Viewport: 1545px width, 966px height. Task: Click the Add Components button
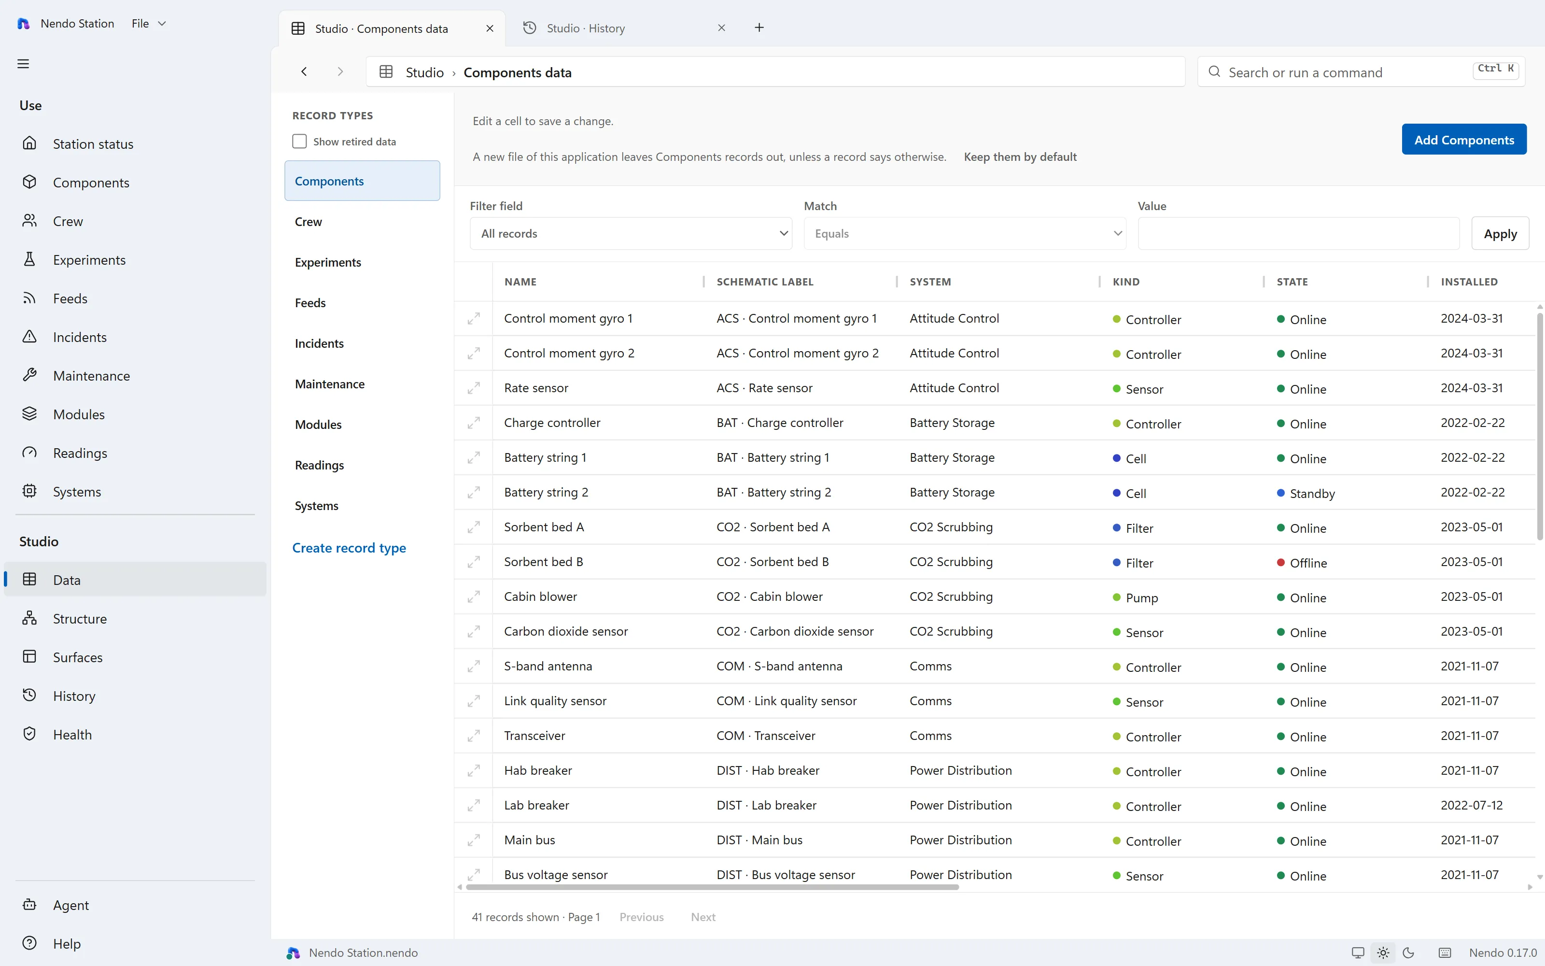1464,139
